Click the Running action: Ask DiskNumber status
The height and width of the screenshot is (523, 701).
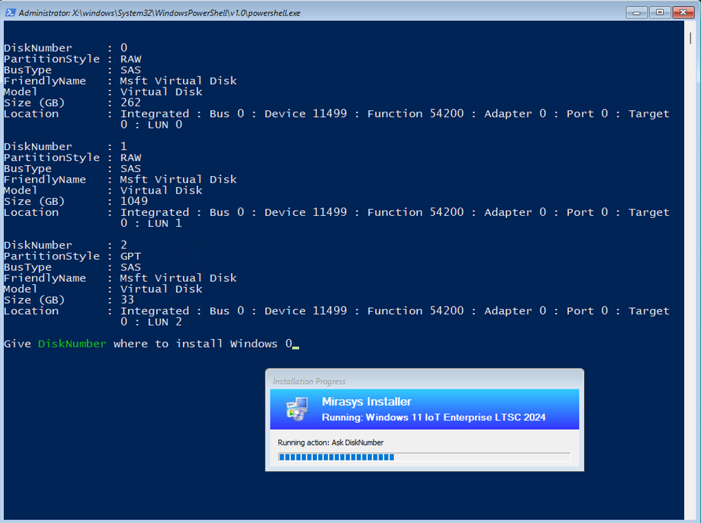(x=331, y=443)
